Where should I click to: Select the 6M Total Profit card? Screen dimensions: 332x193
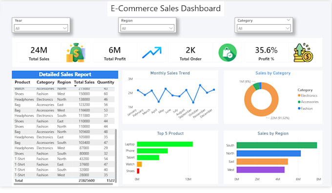tap(115, 53)
